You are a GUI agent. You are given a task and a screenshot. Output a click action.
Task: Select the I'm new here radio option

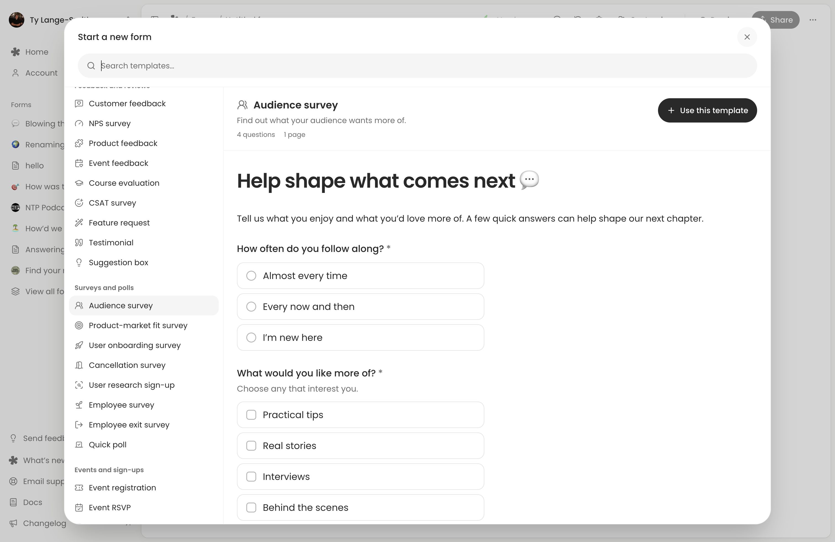click(360, 338)
